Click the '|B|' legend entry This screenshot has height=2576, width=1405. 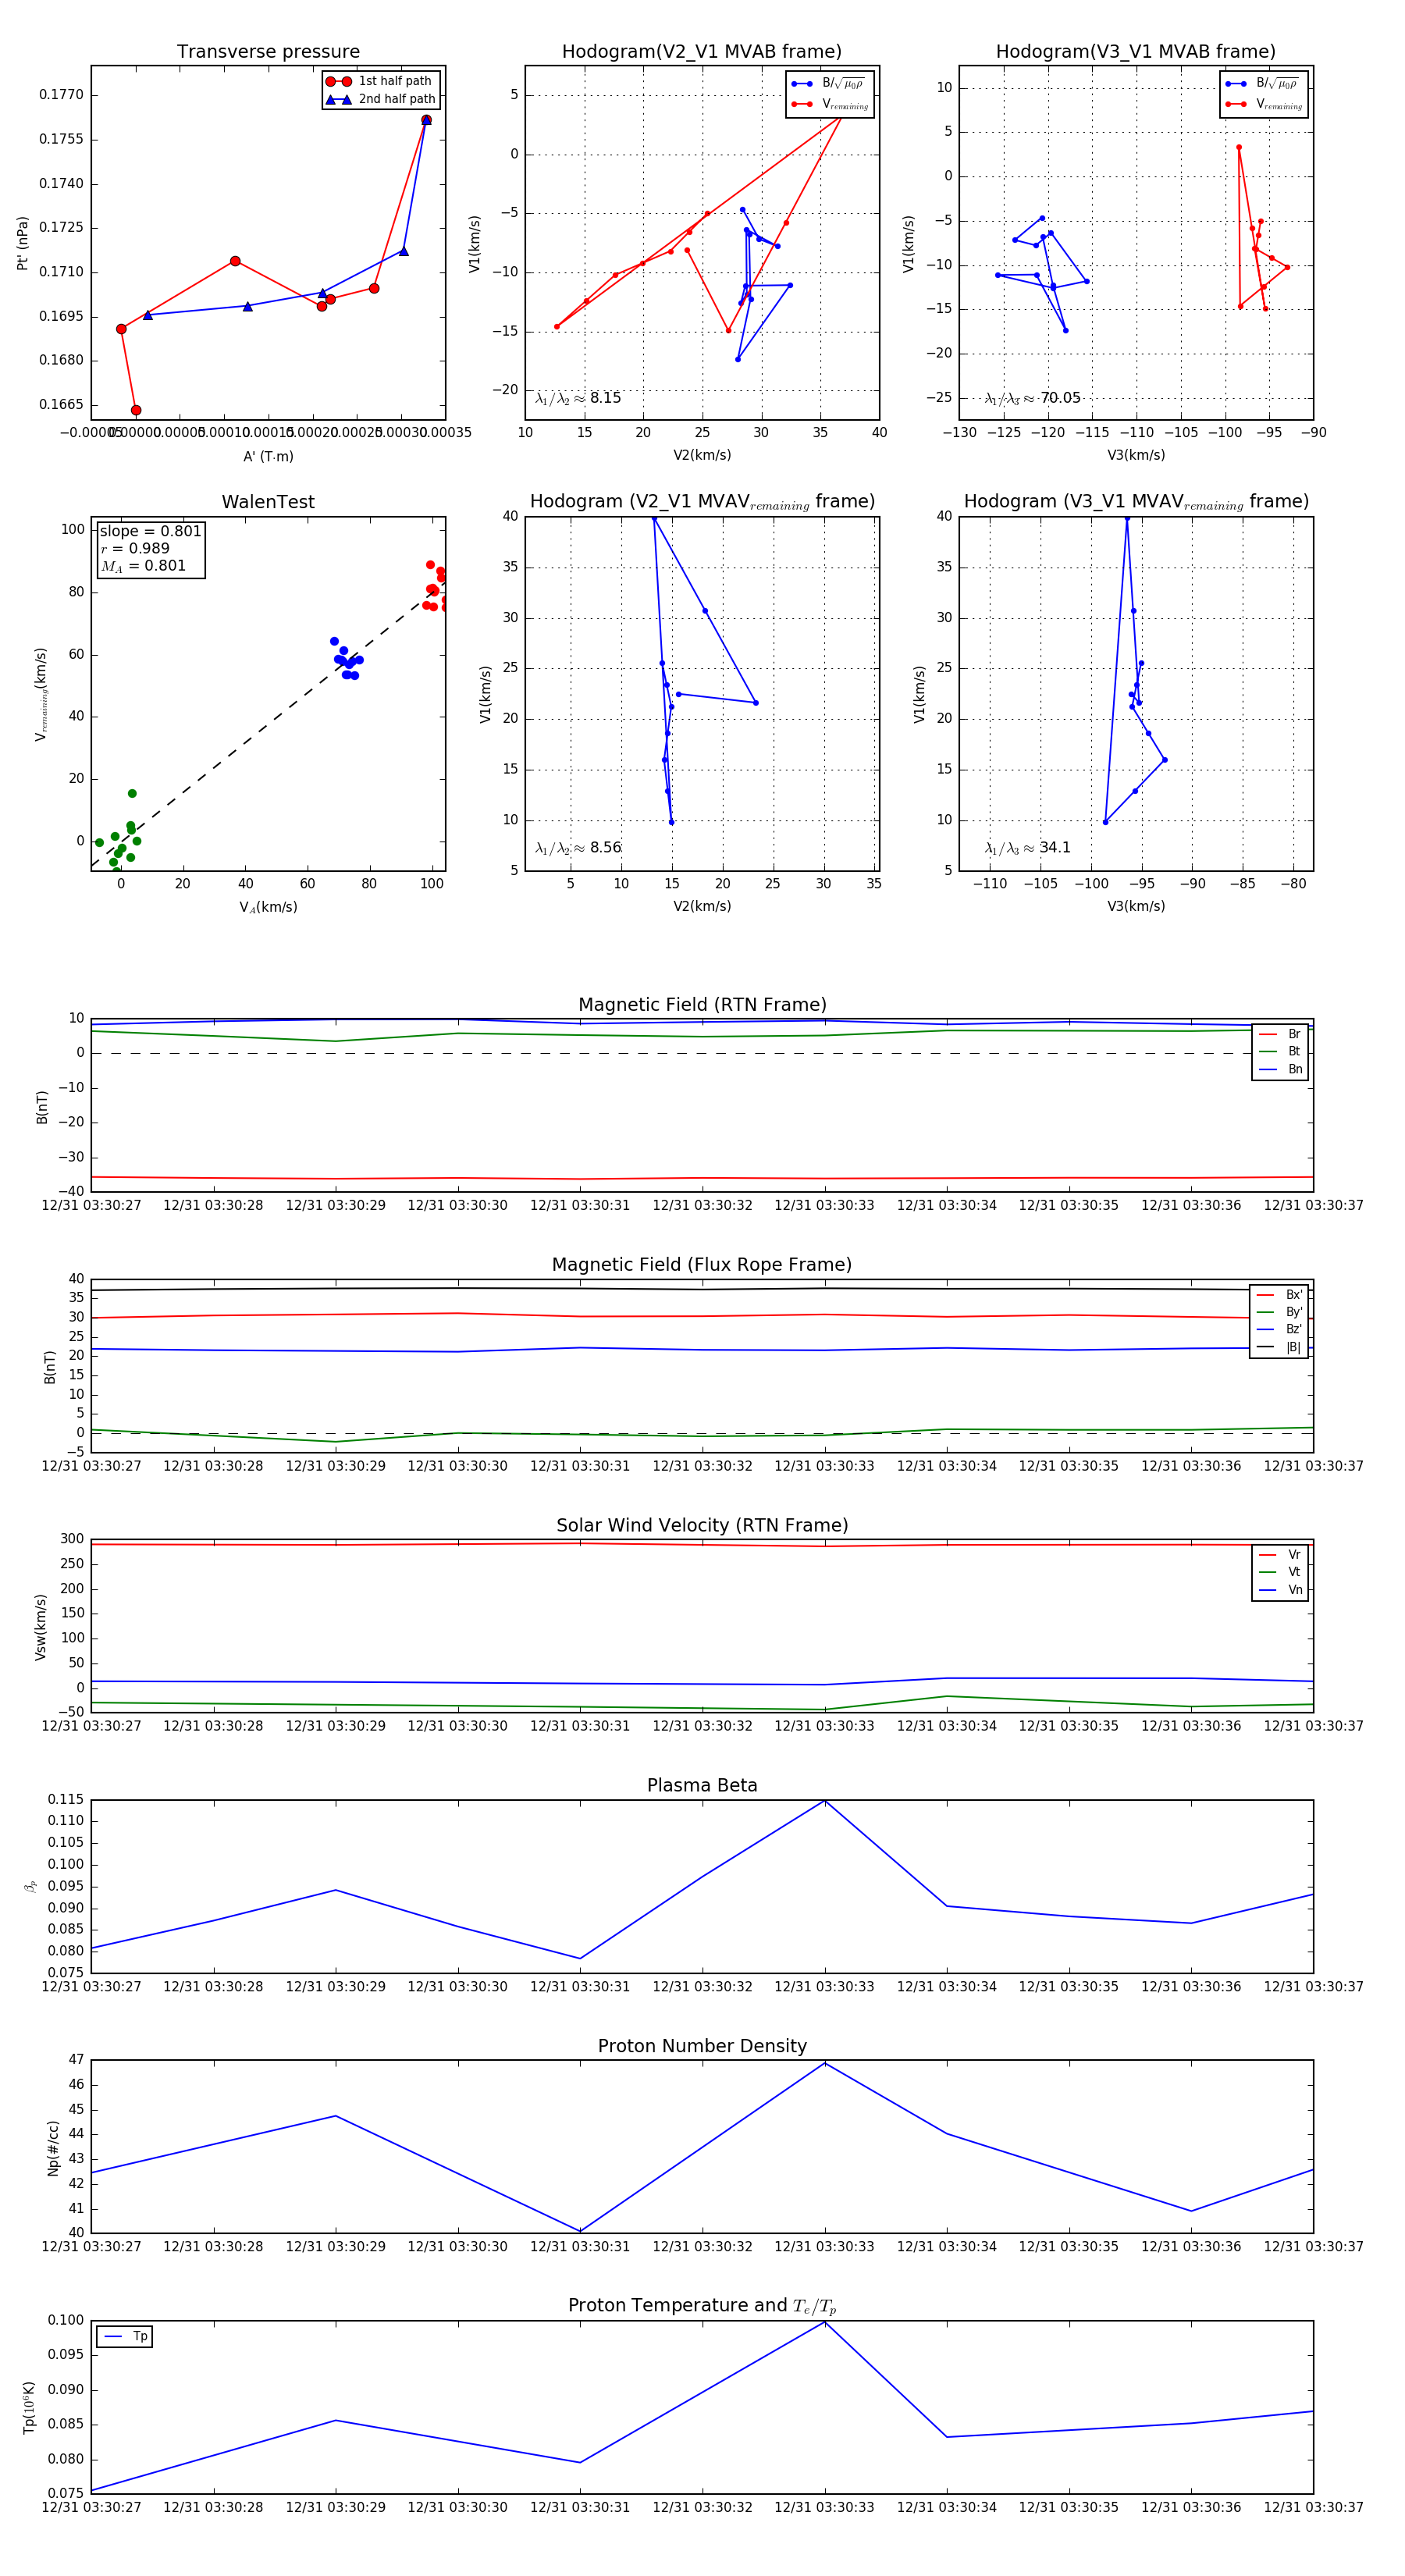1279,1347
